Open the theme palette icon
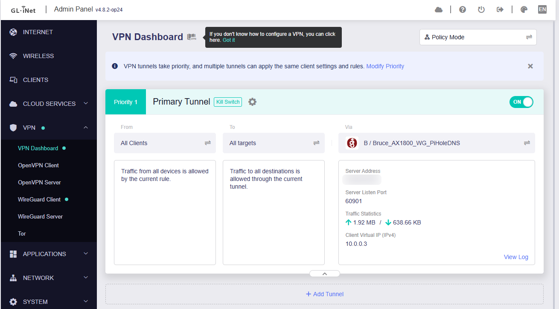 tap(524, 10)
